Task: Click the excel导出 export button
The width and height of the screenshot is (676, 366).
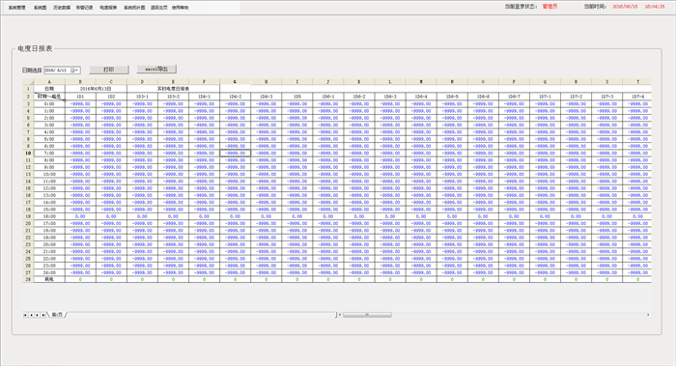Action: (156, 69)
